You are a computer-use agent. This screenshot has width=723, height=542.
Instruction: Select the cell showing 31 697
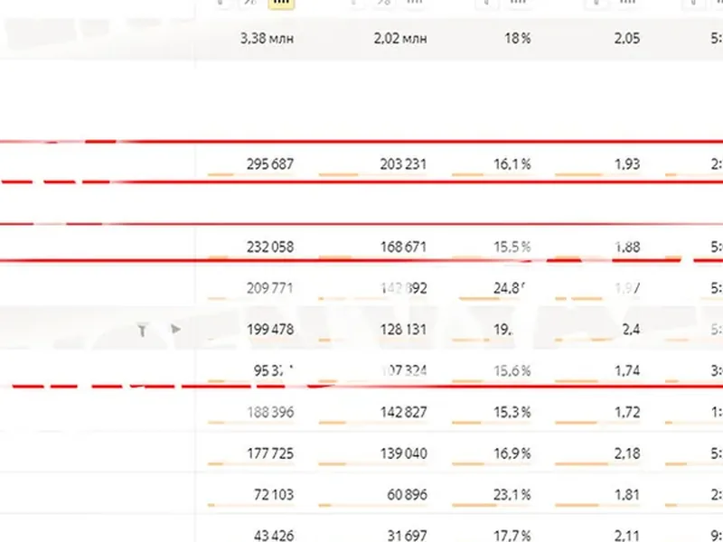coord(407,536)
